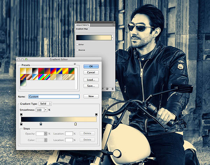Click the Name field containing Custom

54,96
